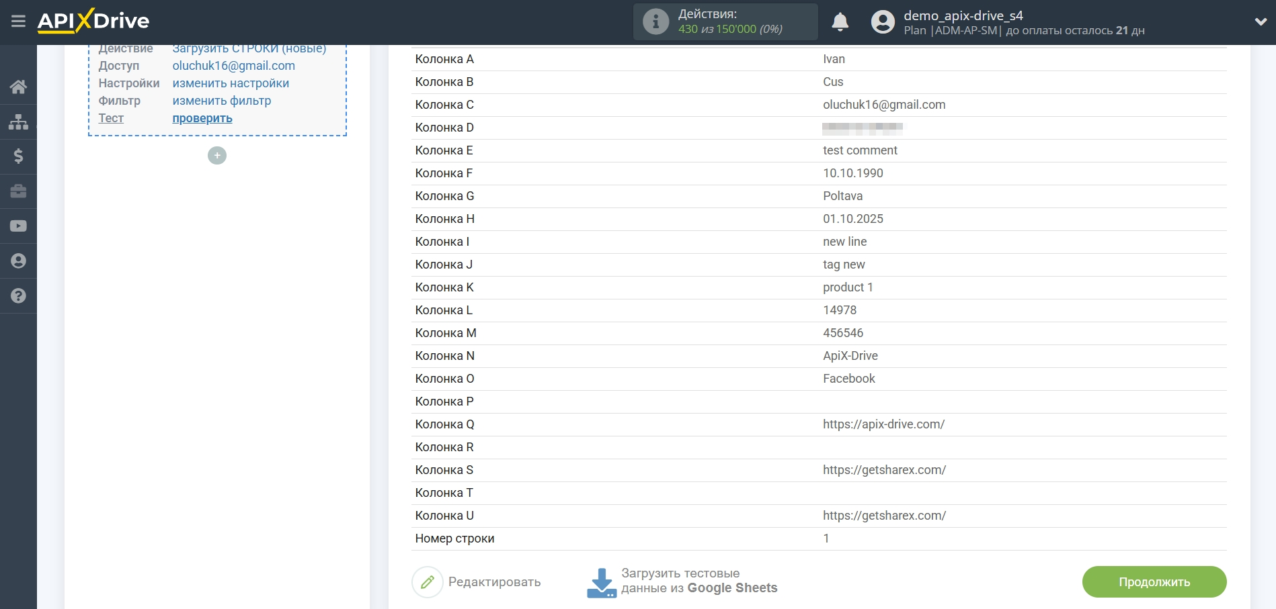Open connections sitemap icon in sidebar
The height and width of the screenshot is (609, 1276).
18,122
